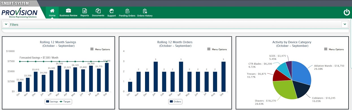Image resolution: width=352 pixels, height=110 pixels.
Task: Click the Filters label
Action: click(14, 25)
